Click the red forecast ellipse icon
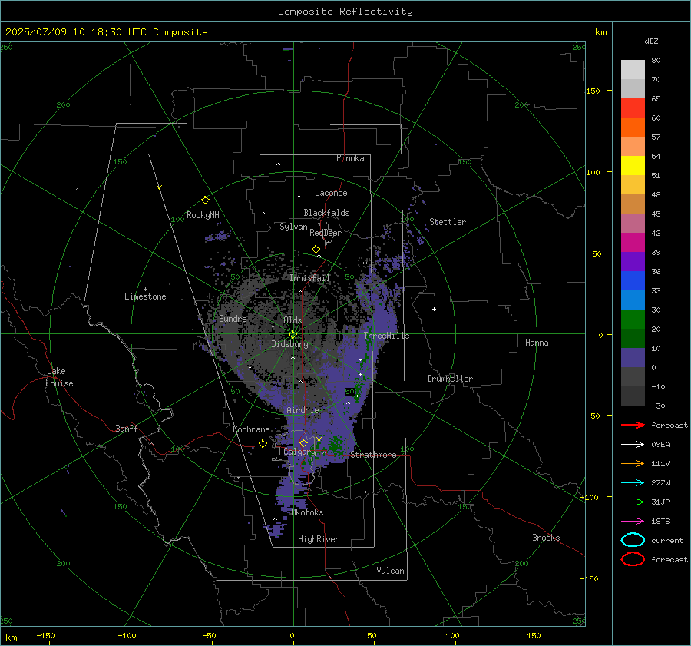The width and height of the screenshot is (691, 646). point(633,559)
